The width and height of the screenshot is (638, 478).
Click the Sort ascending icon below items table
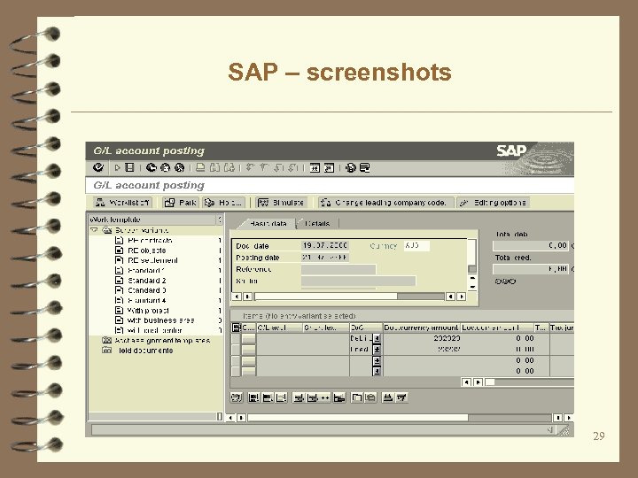pyautogui.click(x=388, y=397)
